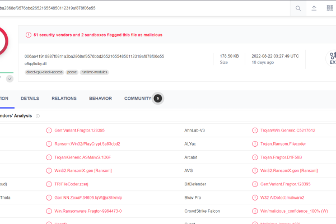Image resolution: width=336 pixels, height=224 pixels.
Task: Click the EXE file type icon
Action: [332, 58]
